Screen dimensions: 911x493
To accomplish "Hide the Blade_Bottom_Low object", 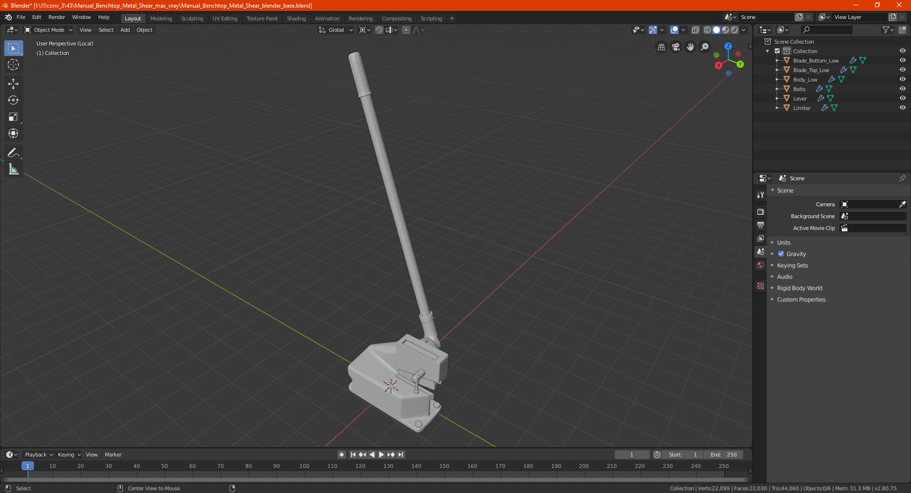I will tap(902, 60).
